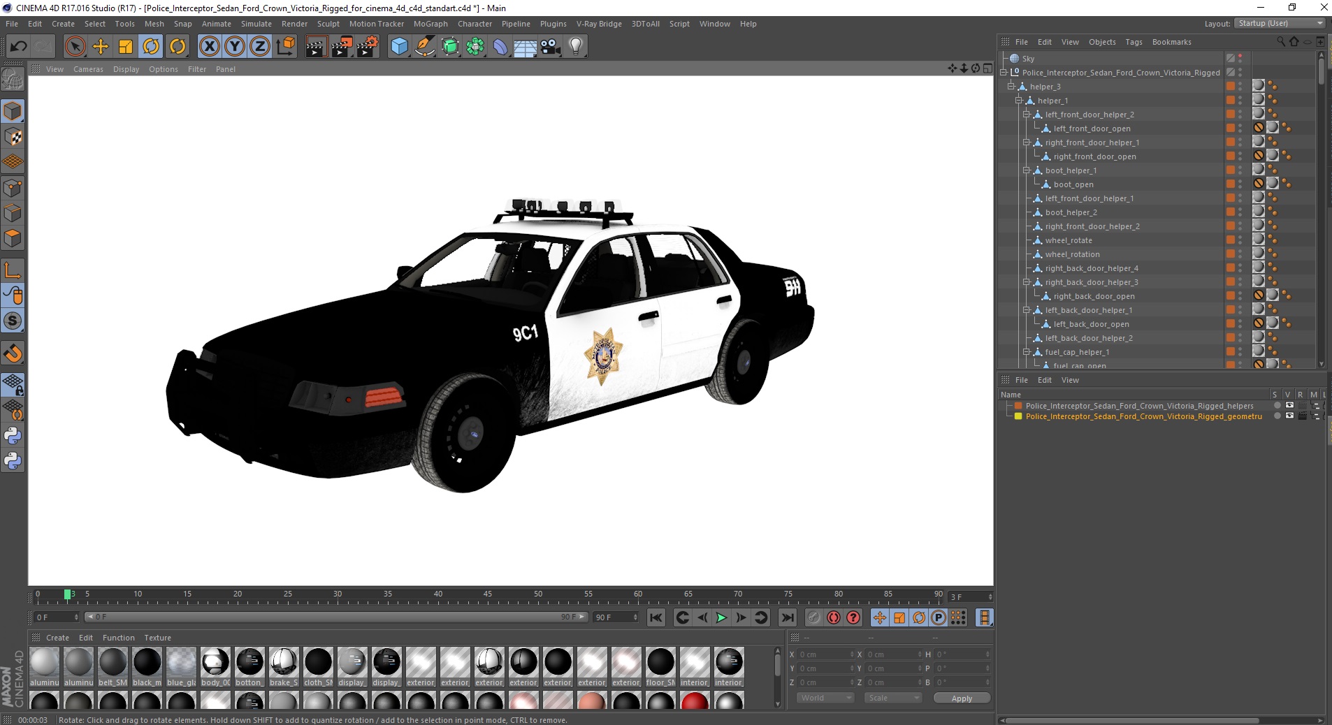Image resolution: width=1332 pixels, height=725 pixels.
Task: Activate the Move tool
Action: pyautogui.click(x=101, y=47)
